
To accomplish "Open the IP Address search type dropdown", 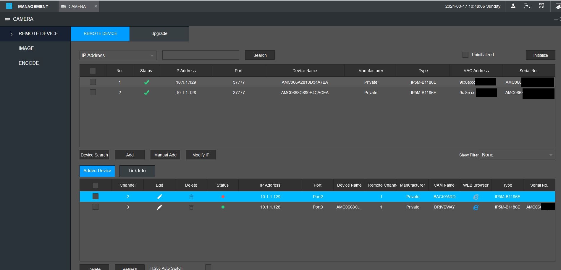I will tap(118, 55).
